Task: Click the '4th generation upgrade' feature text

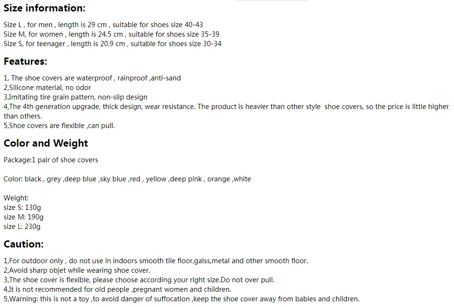Action: [226, 111]
